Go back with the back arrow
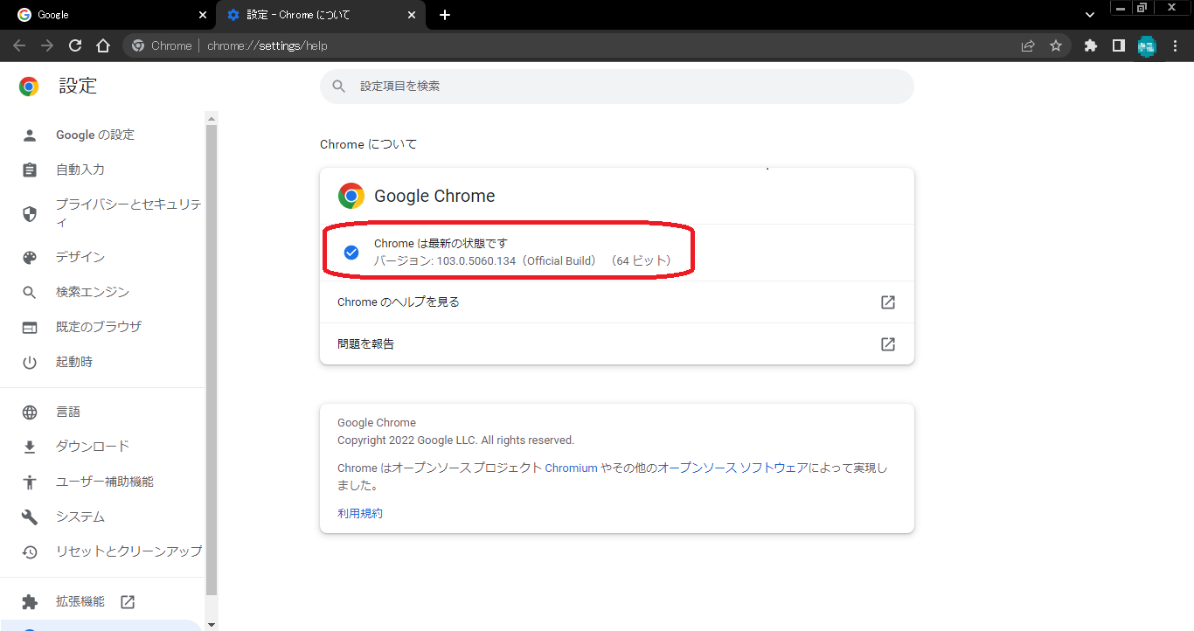 (x=19, y=45)
